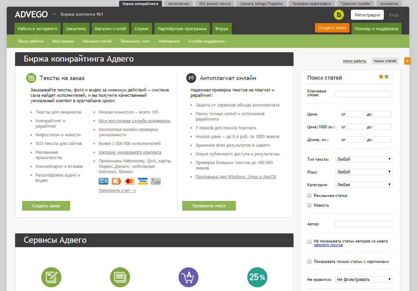Image resolution: width=418 pixels, height=291 pixels.
Task: Open 'Помощь и поддержка' menu
Action: pos(376,29)
